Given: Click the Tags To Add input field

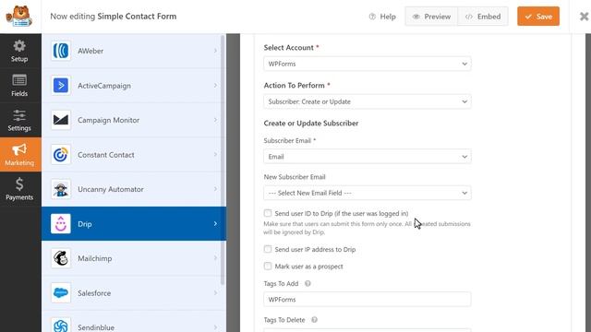Looking at the screenshot, I should point(368,299).
